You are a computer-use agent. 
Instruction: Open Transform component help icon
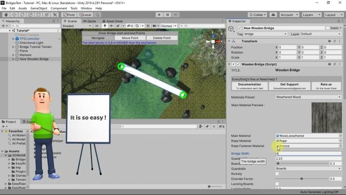click(329, 41)
